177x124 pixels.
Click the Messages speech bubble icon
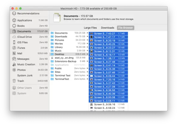[14, 59]
